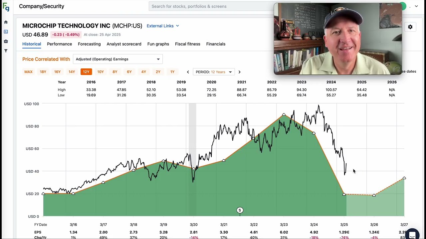Select the 4Y time range
426x239 pixels.
(143, 72)
